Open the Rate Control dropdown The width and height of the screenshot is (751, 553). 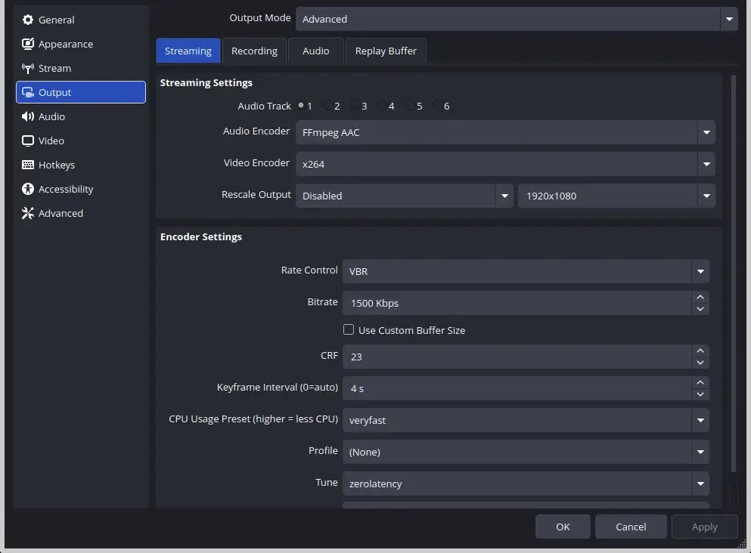[526, 271]
